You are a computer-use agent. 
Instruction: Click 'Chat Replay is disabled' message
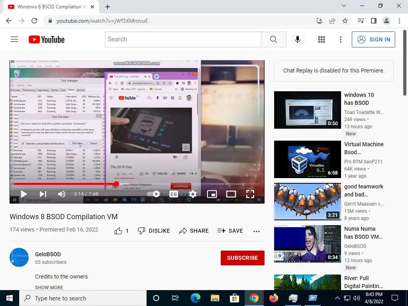click(334, 71)
